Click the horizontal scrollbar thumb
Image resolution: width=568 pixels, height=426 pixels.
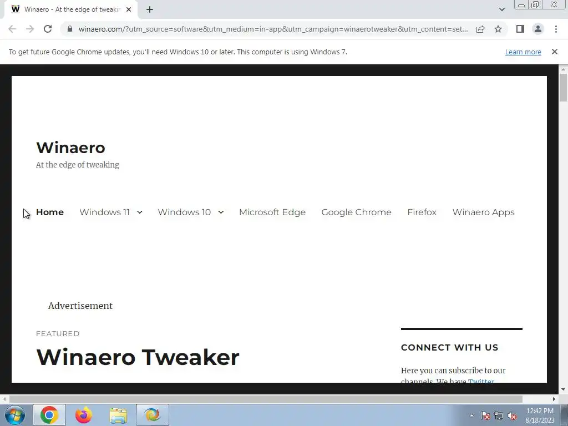[x=266, y=399]
